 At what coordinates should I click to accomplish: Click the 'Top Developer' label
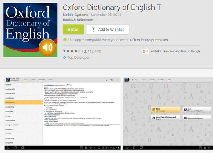78,58
